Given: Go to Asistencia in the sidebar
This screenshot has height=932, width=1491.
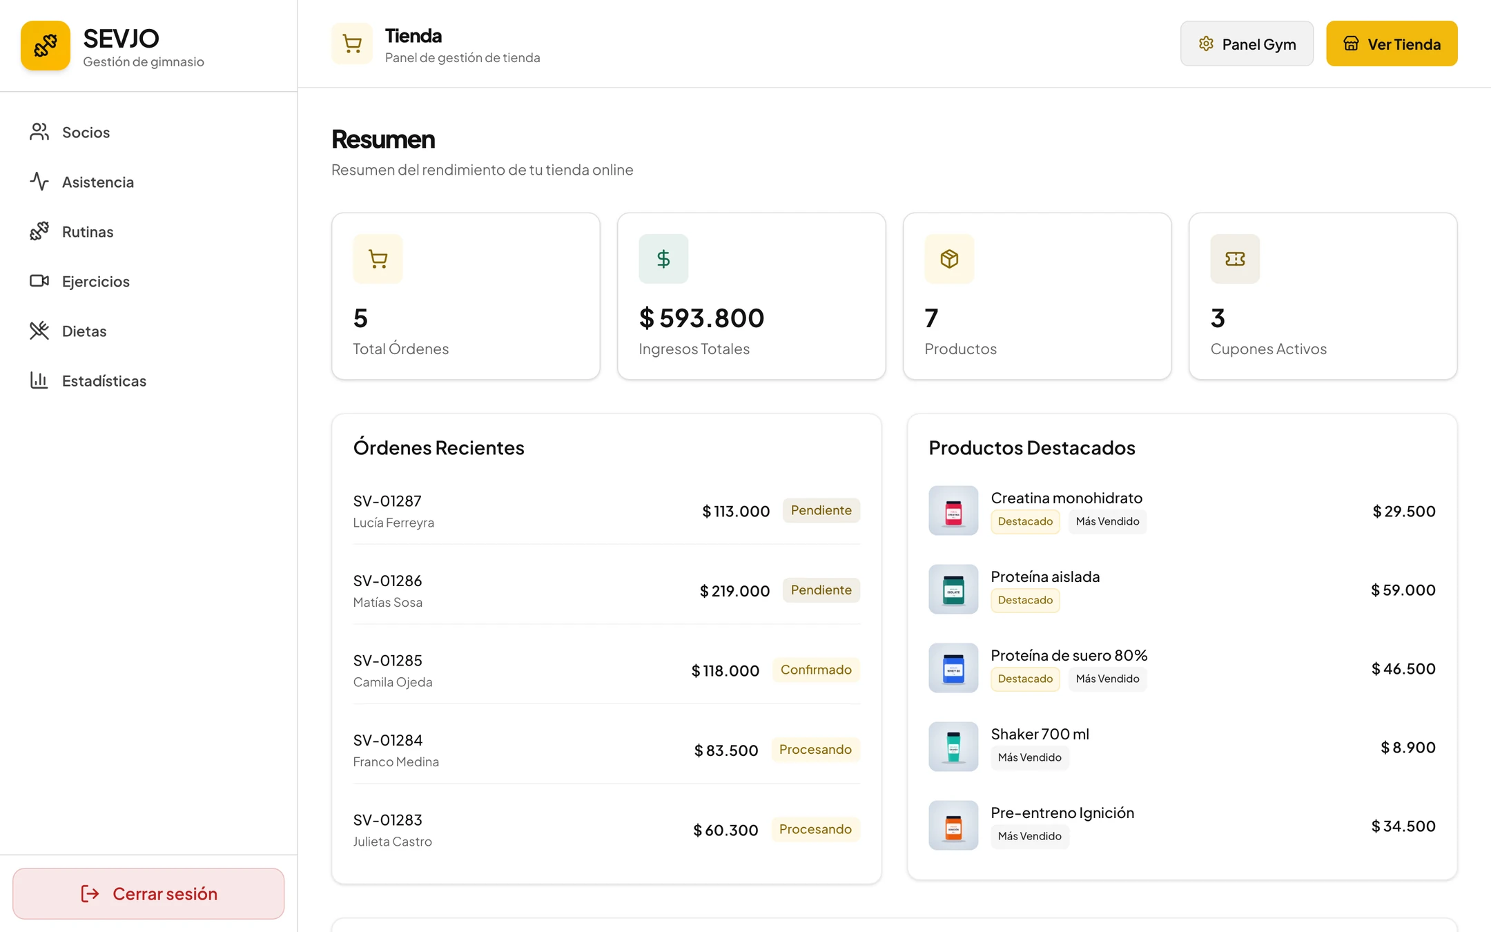Looking at the screenshot, I should (x=148, y=182).
